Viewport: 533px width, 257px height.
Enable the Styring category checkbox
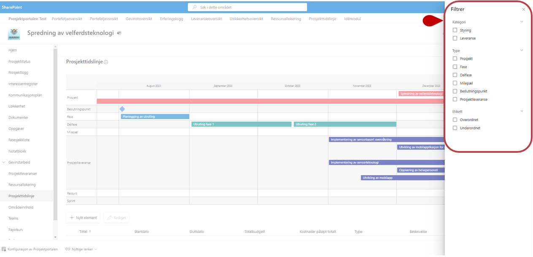coord(455,30)
